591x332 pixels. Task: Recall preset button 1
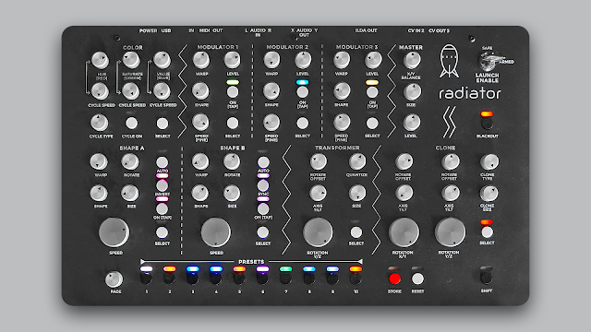[x=146, y=279]
